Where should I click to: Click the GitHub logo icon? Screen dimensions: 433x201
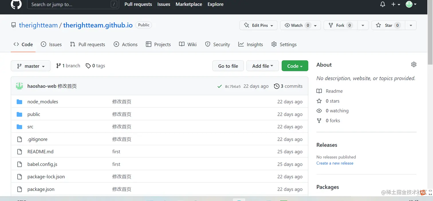click(16, 4)
